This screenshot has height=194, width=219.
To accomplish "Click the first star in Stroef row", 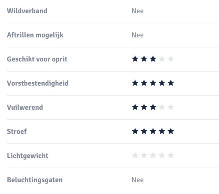I will pyautogui.click(x=135, y=131).
